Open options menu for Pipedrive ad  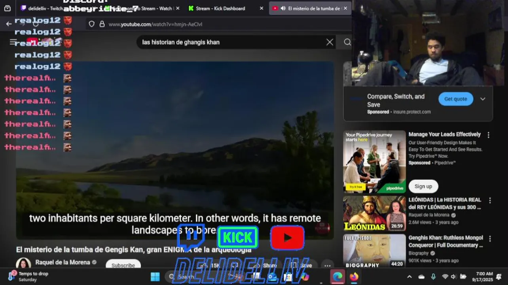(x=488, y=135)
